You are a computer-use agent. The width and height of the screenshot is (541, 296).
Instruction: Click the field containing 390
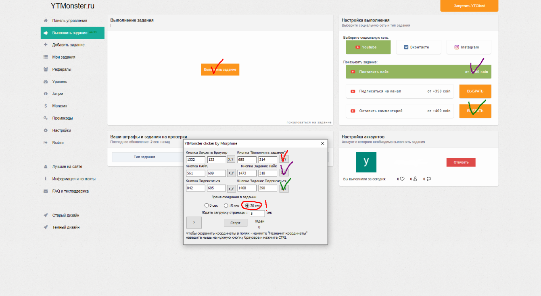point(268,188)
